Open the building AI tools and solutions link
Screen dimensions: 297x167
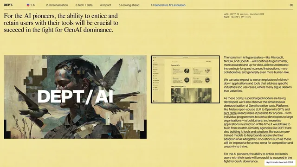coord(249,132)
